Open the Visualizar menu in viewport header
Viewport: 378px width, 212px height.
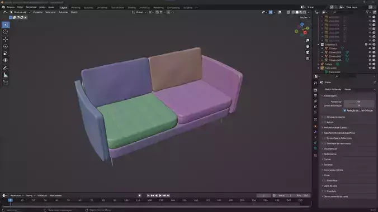point(37,12)
